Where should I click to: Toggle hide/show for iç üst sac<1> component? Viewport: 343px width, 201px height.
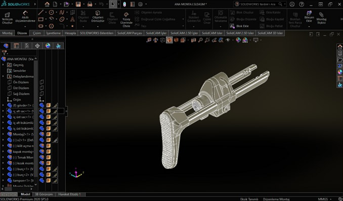(41, 117)
